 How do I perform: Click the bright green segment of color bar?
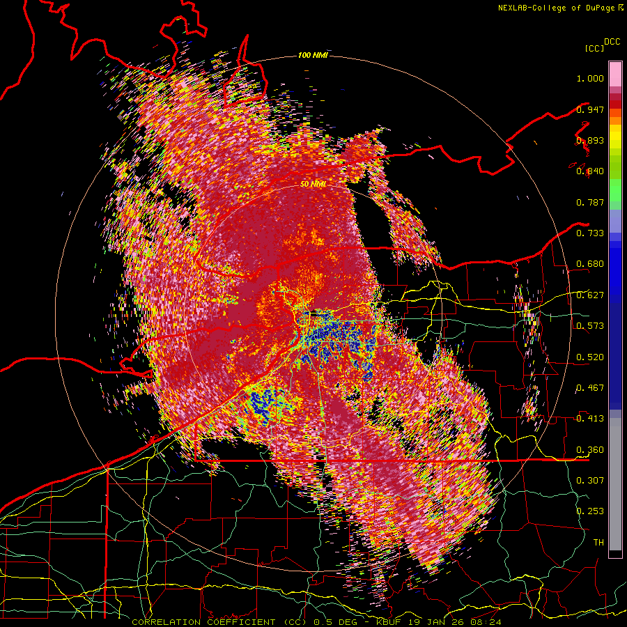615,189
